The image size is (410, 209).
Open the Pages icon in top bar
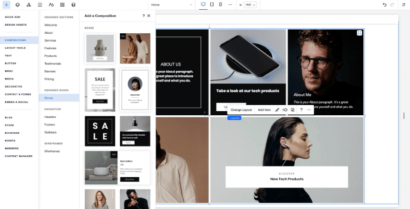pos(40,5)
